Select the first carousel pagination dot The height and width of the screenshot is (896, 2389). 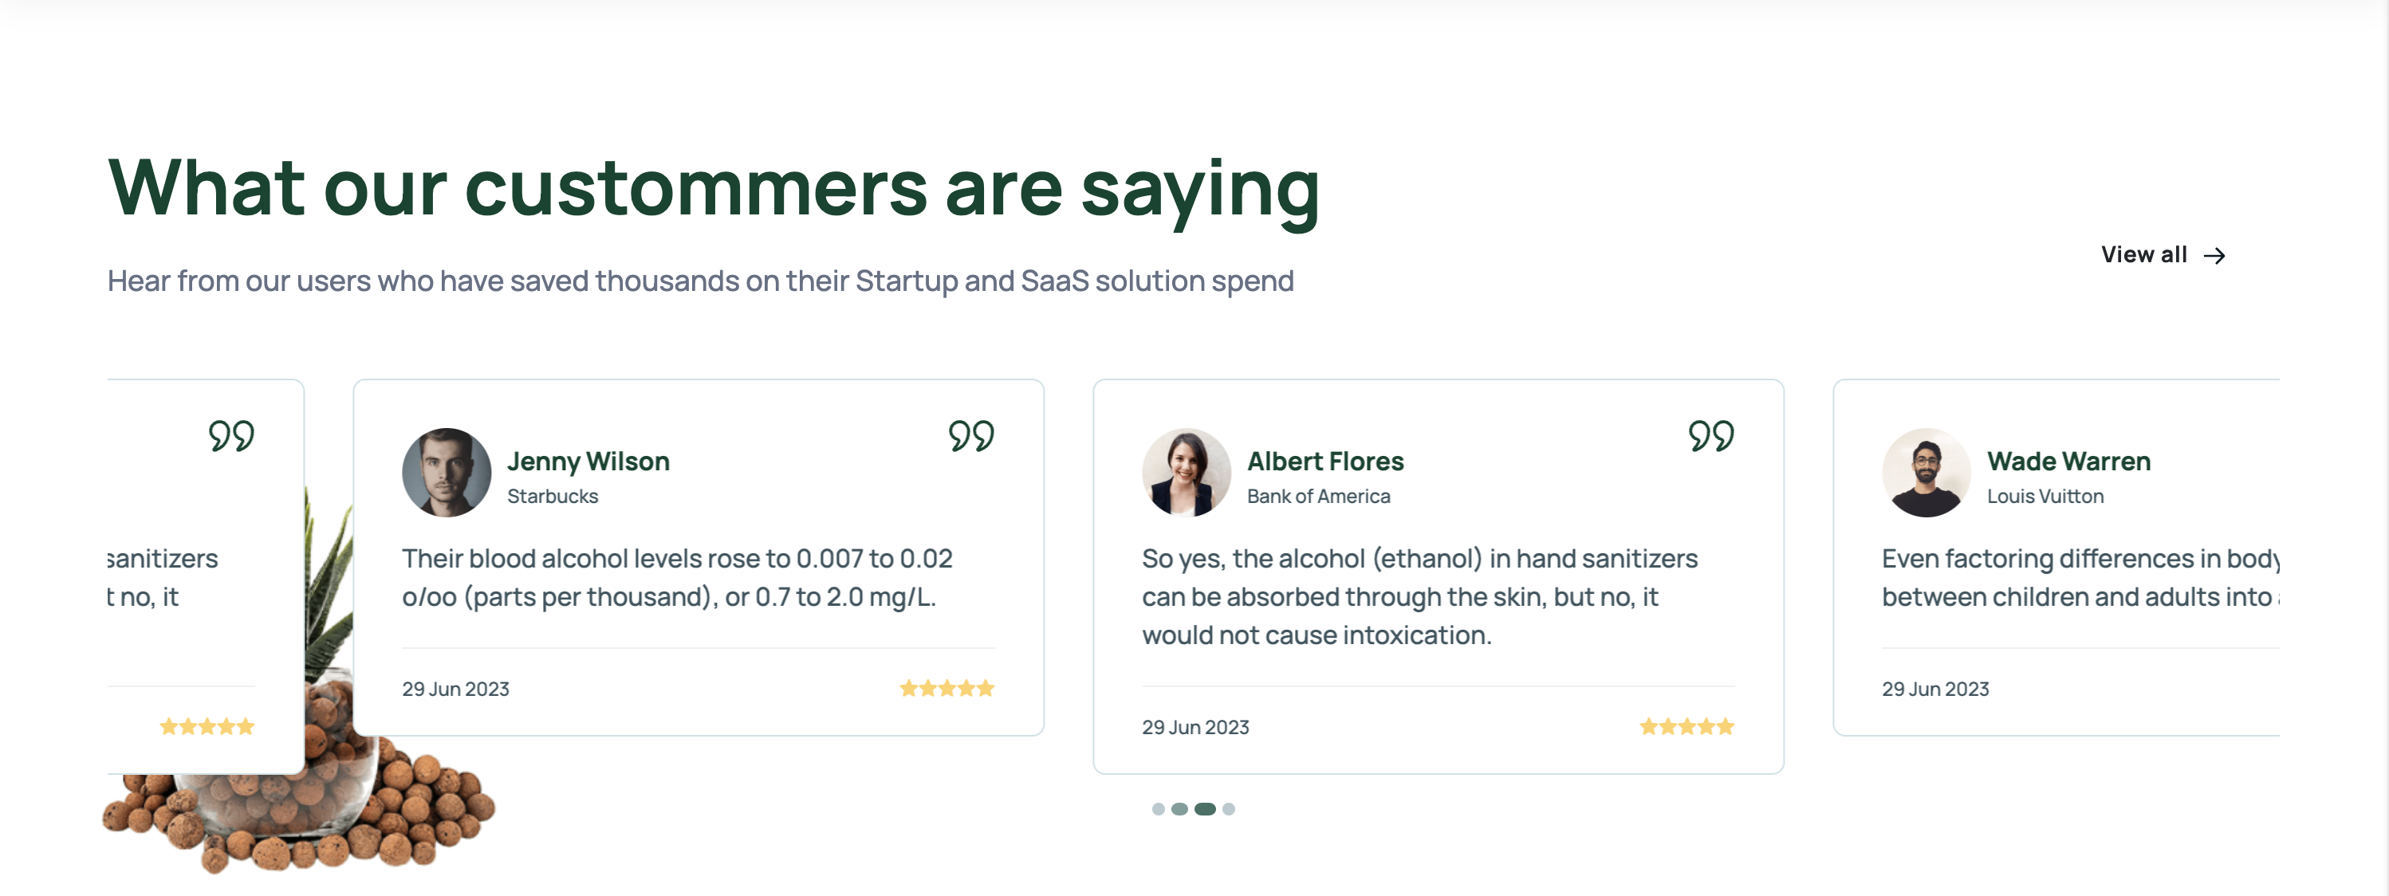coord(1159,809)
